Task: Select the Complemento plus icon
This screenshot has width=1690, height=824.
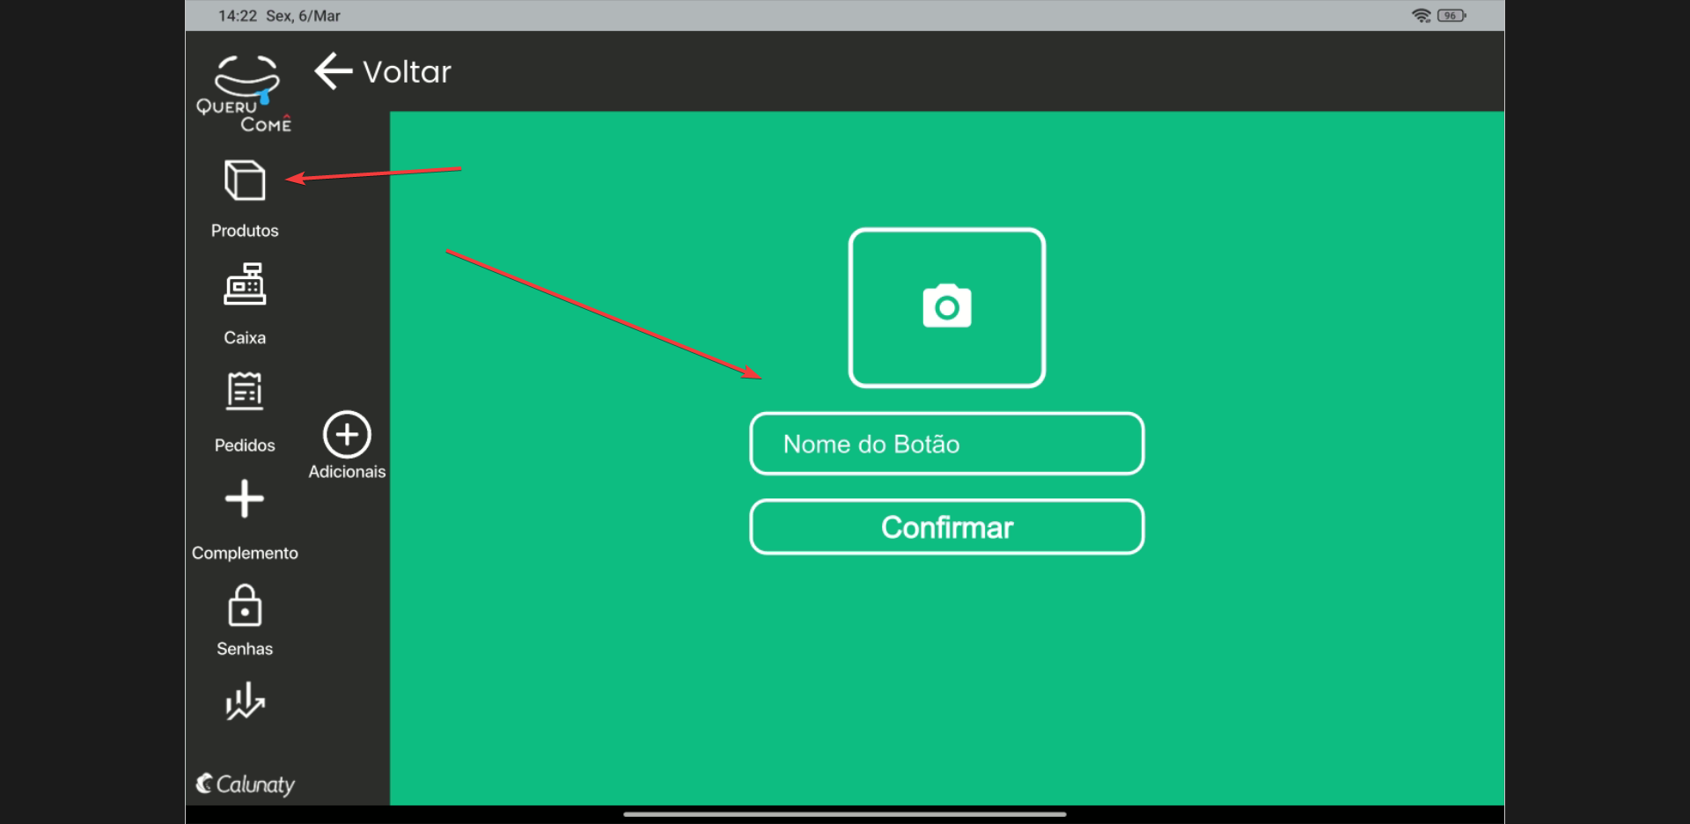Action: tap(245, 499)
